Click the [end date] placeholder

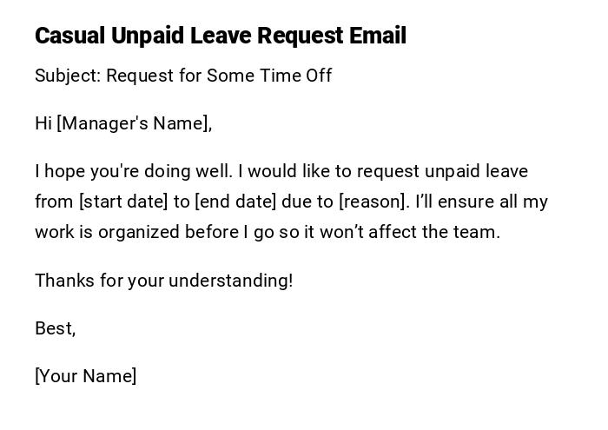(235, 202)
